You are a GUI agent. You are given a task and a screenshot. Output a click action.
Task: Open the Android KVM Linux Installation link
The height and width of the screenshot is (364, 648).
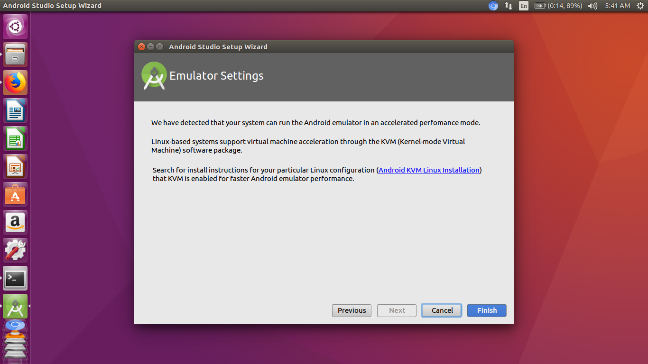click(429, 170)
